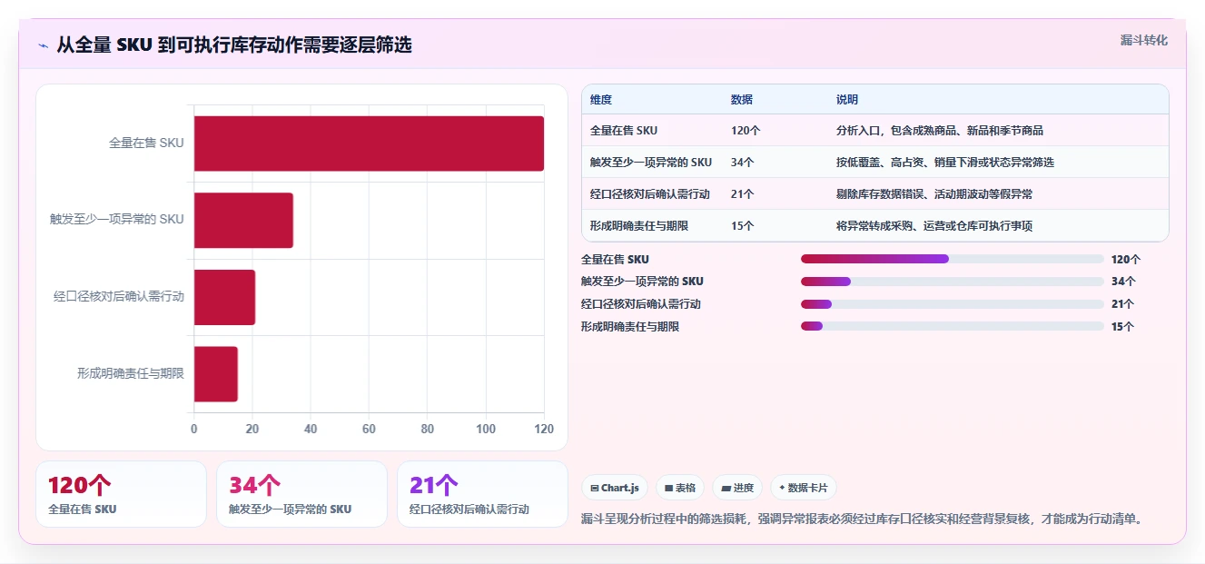Click the Chart.js chip
1205x564 pixels.
point(615,488)
